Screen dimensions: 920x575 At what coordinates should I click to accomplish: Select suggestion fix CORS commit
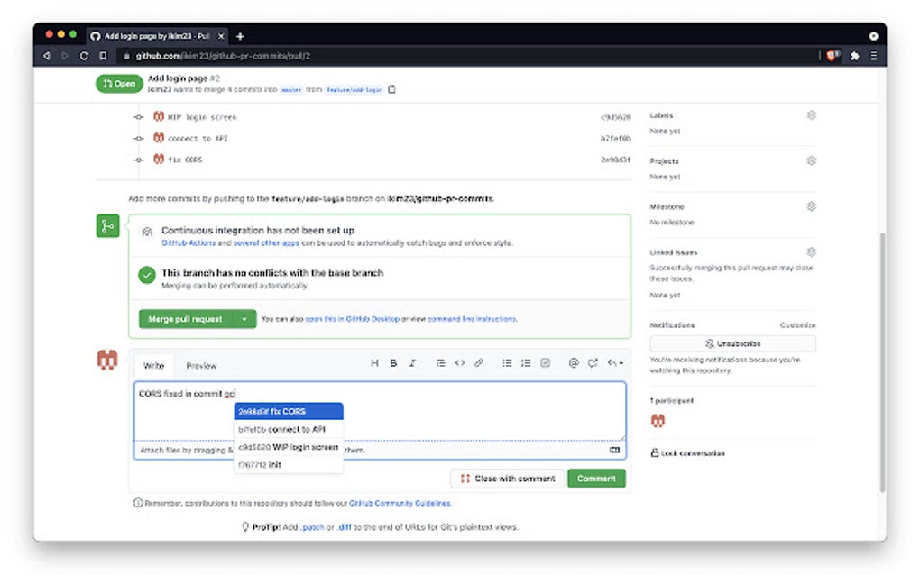[288, 412]
